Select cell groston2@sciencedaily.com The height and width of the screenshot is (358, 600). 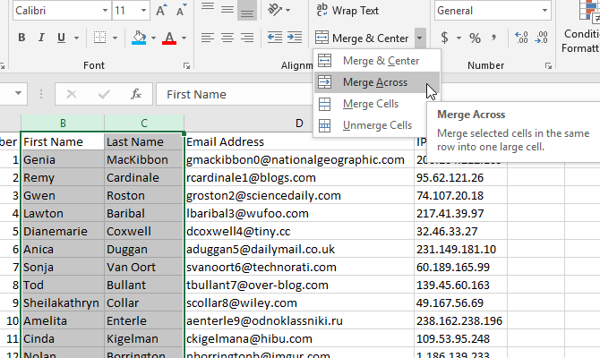[299, 195]
